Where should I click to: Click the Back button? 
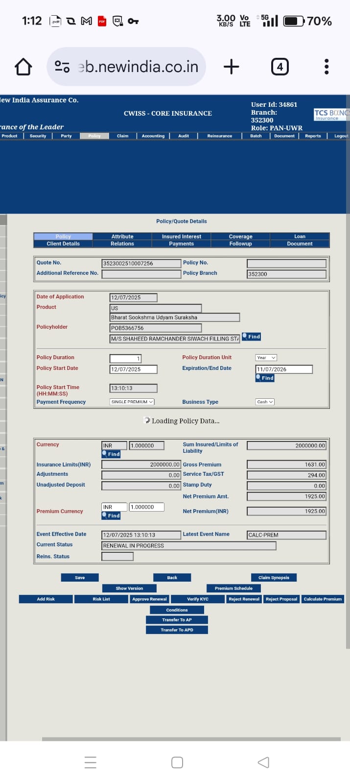pyautogui.click(x=172, y=578)
